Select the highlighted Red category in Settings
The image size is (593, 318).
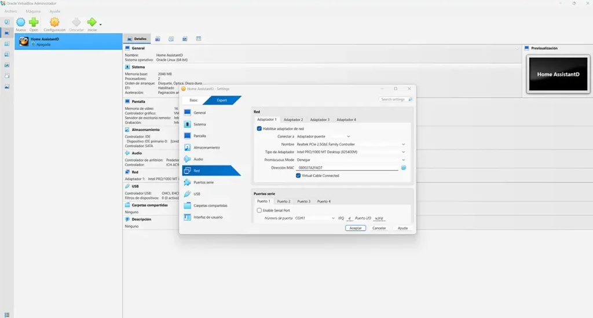tap(211, 171)
